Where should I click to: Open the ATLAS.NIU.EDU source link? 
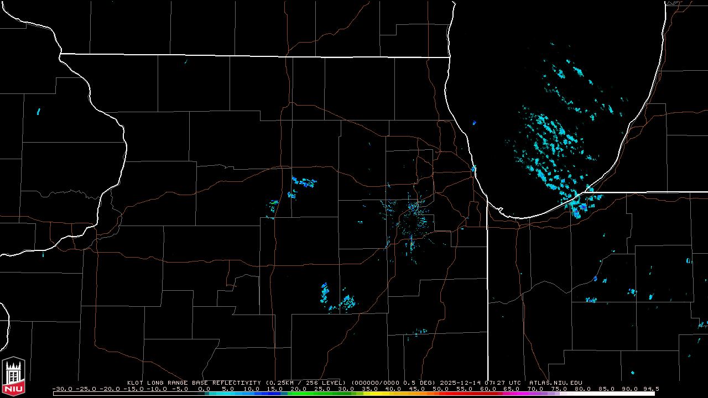(x=555, y=383)
